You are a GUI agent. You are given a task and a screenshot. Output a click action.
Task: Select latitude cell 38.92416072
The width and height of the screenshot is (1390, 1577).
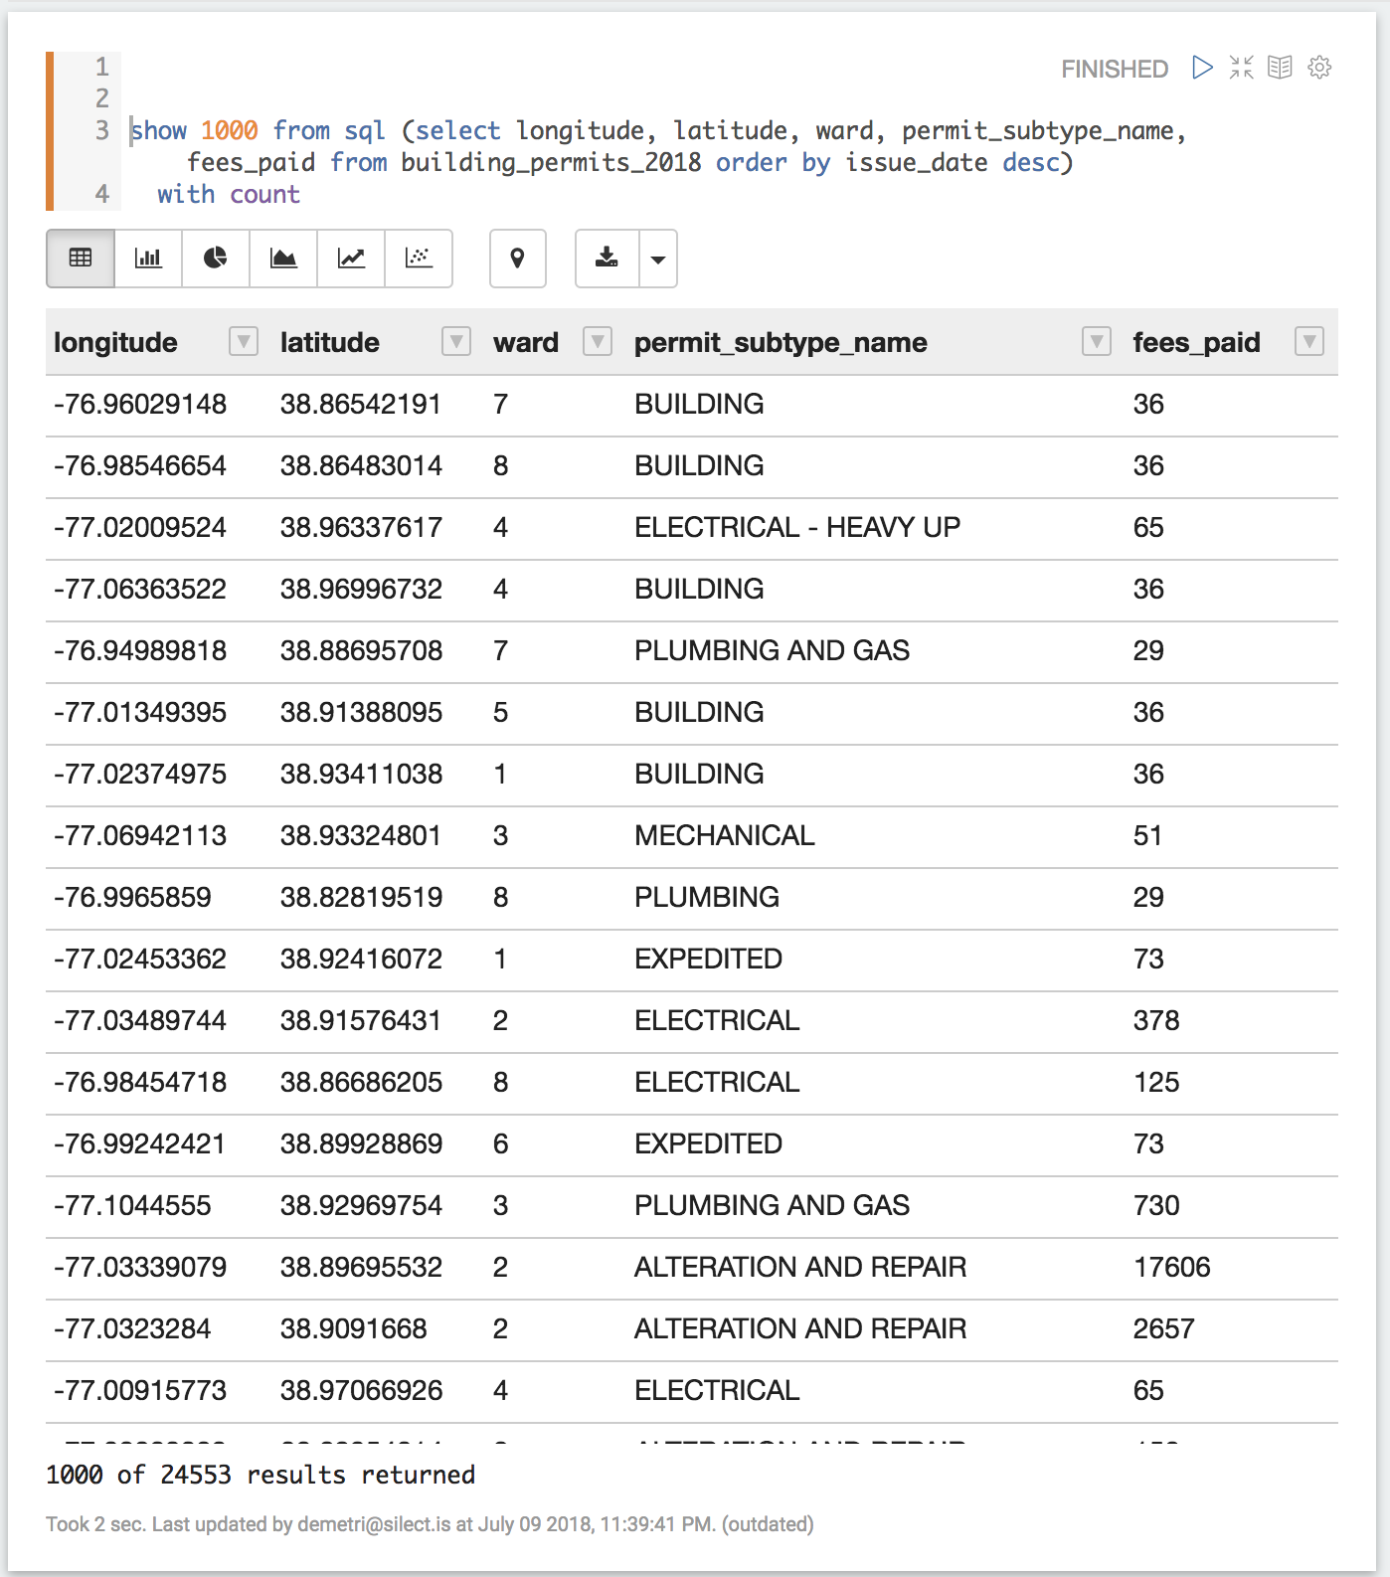[x=361, y=960]
